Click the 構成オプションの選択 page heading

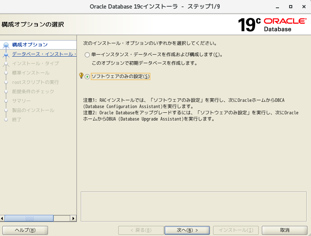pyautogui.click(x=33, y=25)
